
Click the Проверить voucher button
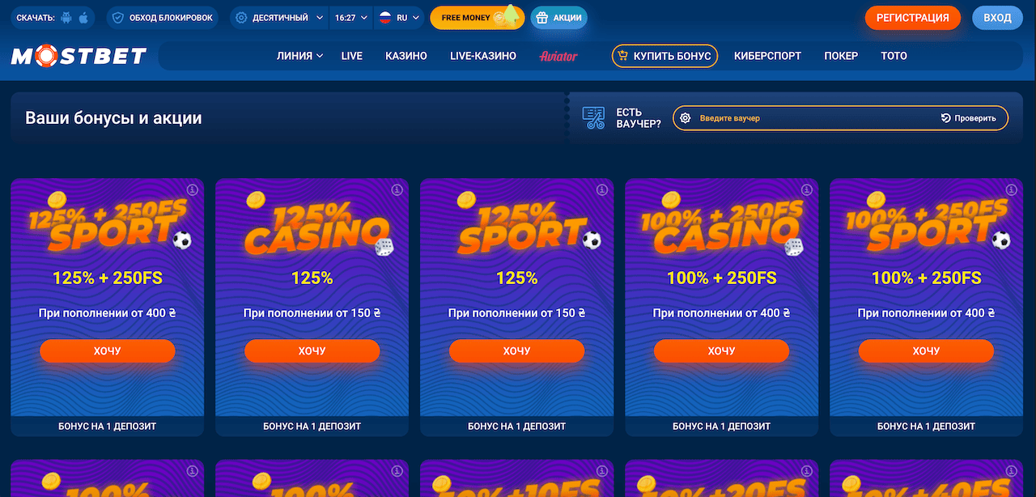(969, 118)
